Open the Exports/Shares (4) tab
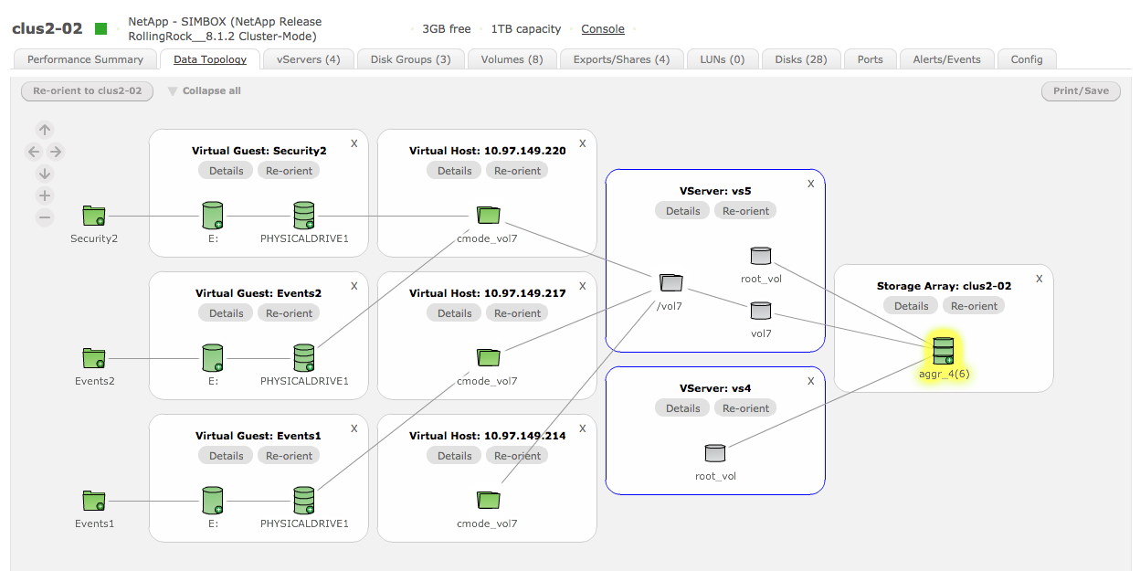Viewport: 1140px width, 571px height. [x=621, y=59]
